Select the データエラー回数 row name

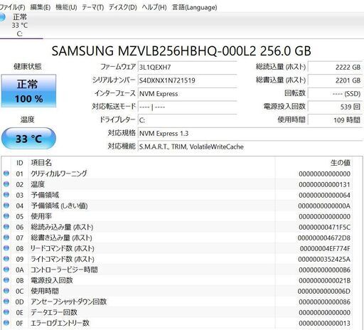[x=54, y=312]
